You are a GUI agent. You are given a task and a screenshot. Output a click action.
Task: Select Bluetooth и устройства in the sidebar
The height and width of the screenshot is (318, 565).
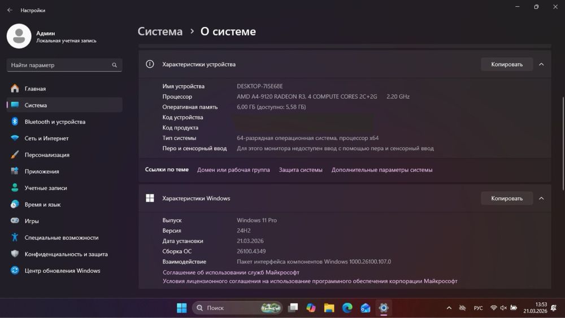click(x=64, y=121)
